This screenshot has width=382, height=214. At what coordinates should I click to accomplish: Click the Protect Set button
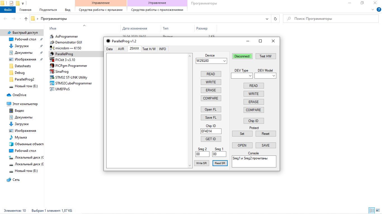tap(242, 134)
